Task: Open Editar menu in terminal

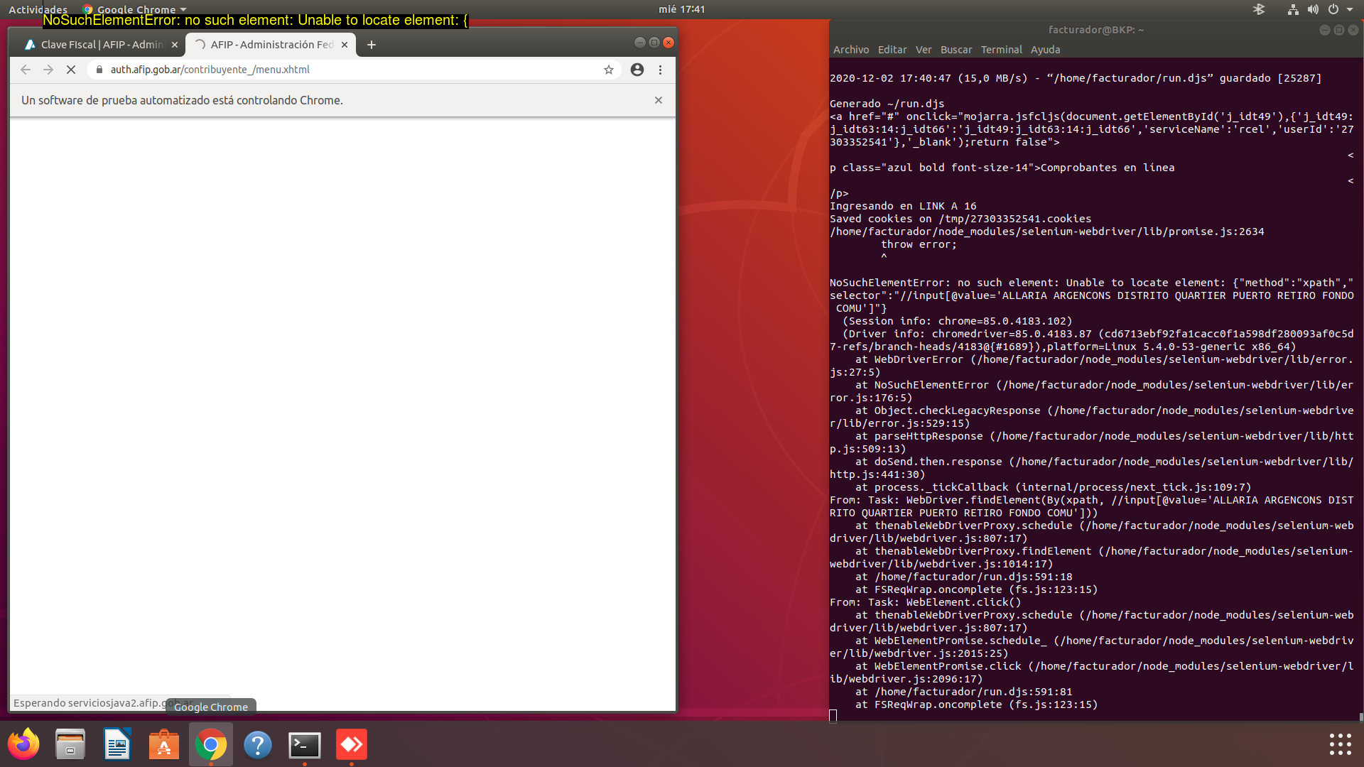Action: 892,50
